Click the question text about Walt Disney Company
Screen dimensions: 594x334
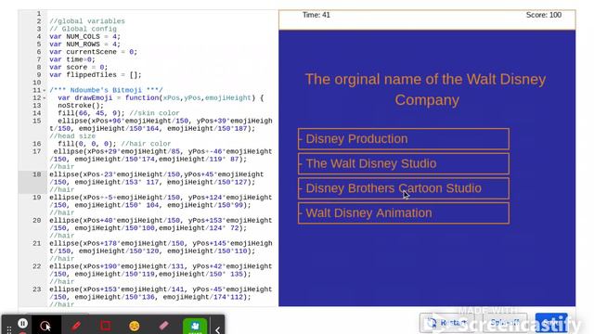pos(426,89)
